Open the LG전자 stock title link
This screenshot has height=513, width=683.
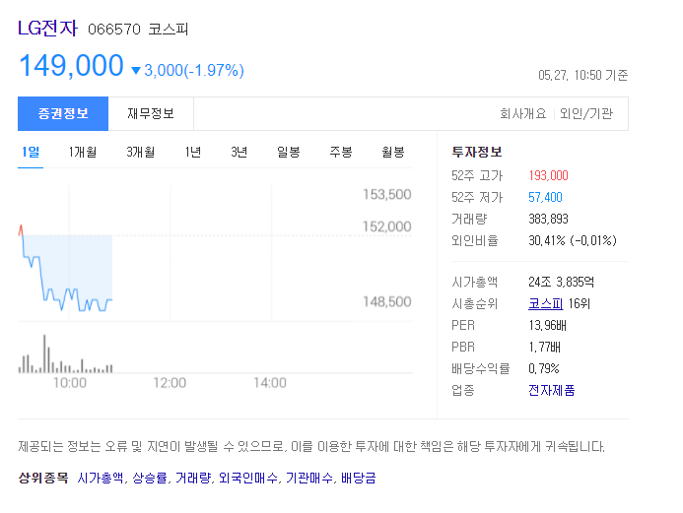[47, 29]
